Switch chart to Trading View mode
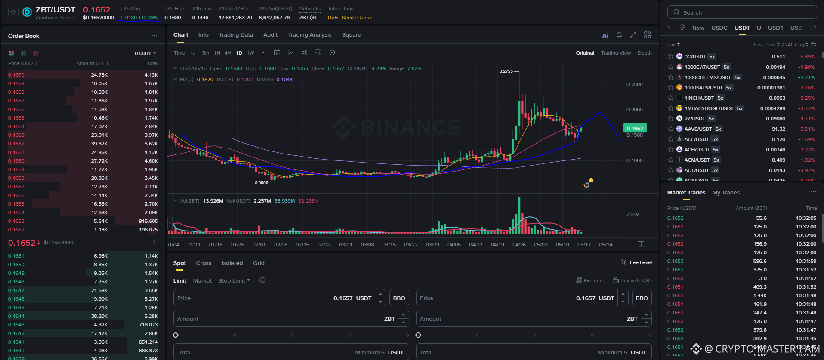 [616, 53]
